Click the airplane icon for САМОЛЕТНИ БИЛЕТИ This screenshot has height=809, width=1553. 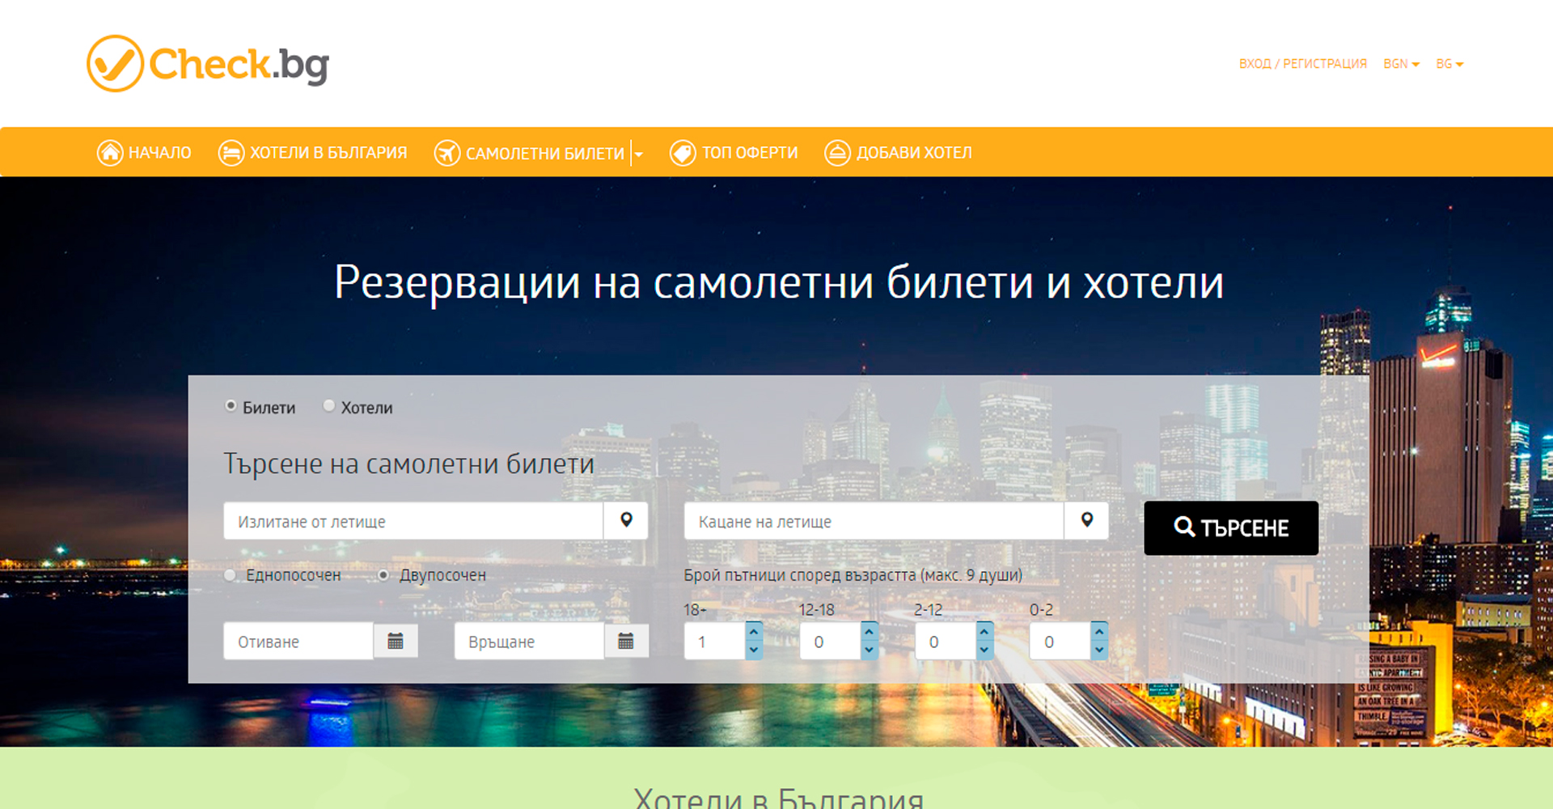coord(448,152)
